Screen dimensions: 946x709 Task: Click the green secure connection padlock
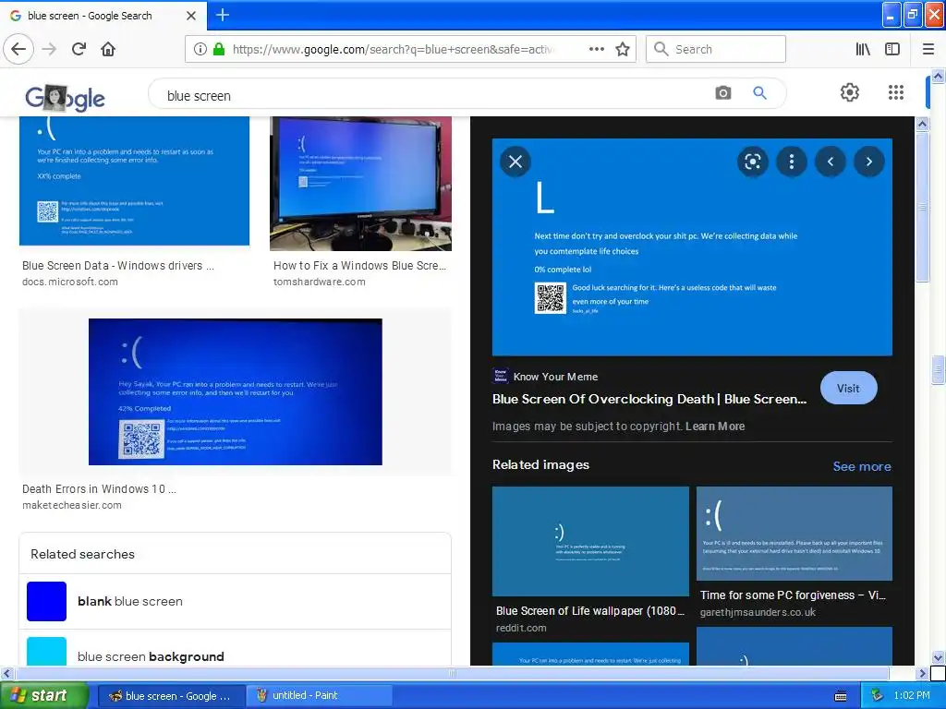[219, 49]
